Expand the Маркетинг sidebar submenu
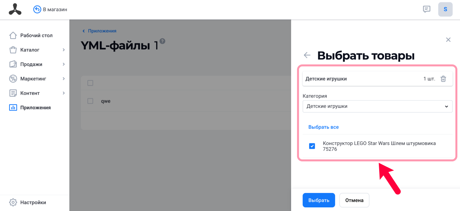 [64, 79]
